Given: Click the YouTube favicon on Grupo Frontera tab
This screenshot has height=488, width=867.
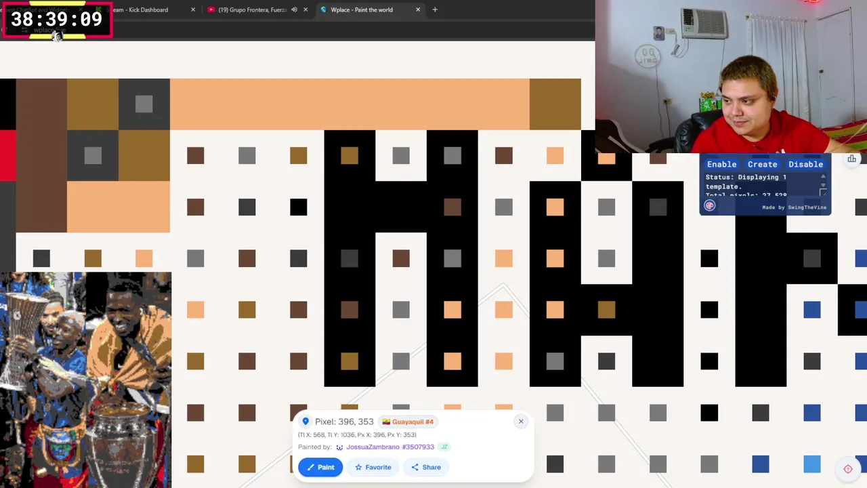Looking at the screenshot, I should pyautogui.click(x=211, y=9).
